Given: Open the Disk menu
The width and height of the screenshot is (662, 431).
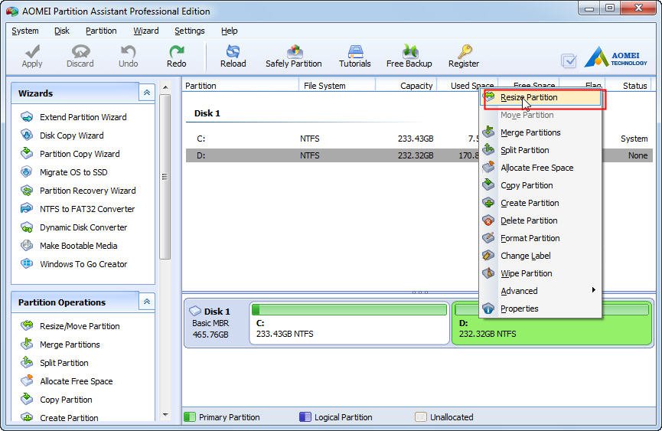Looking at the screenshot, I should click(62, 31).
